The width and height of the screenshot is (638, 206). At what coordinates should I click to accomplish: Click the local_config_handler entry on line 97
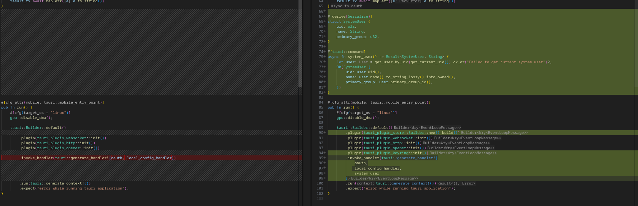377,168
